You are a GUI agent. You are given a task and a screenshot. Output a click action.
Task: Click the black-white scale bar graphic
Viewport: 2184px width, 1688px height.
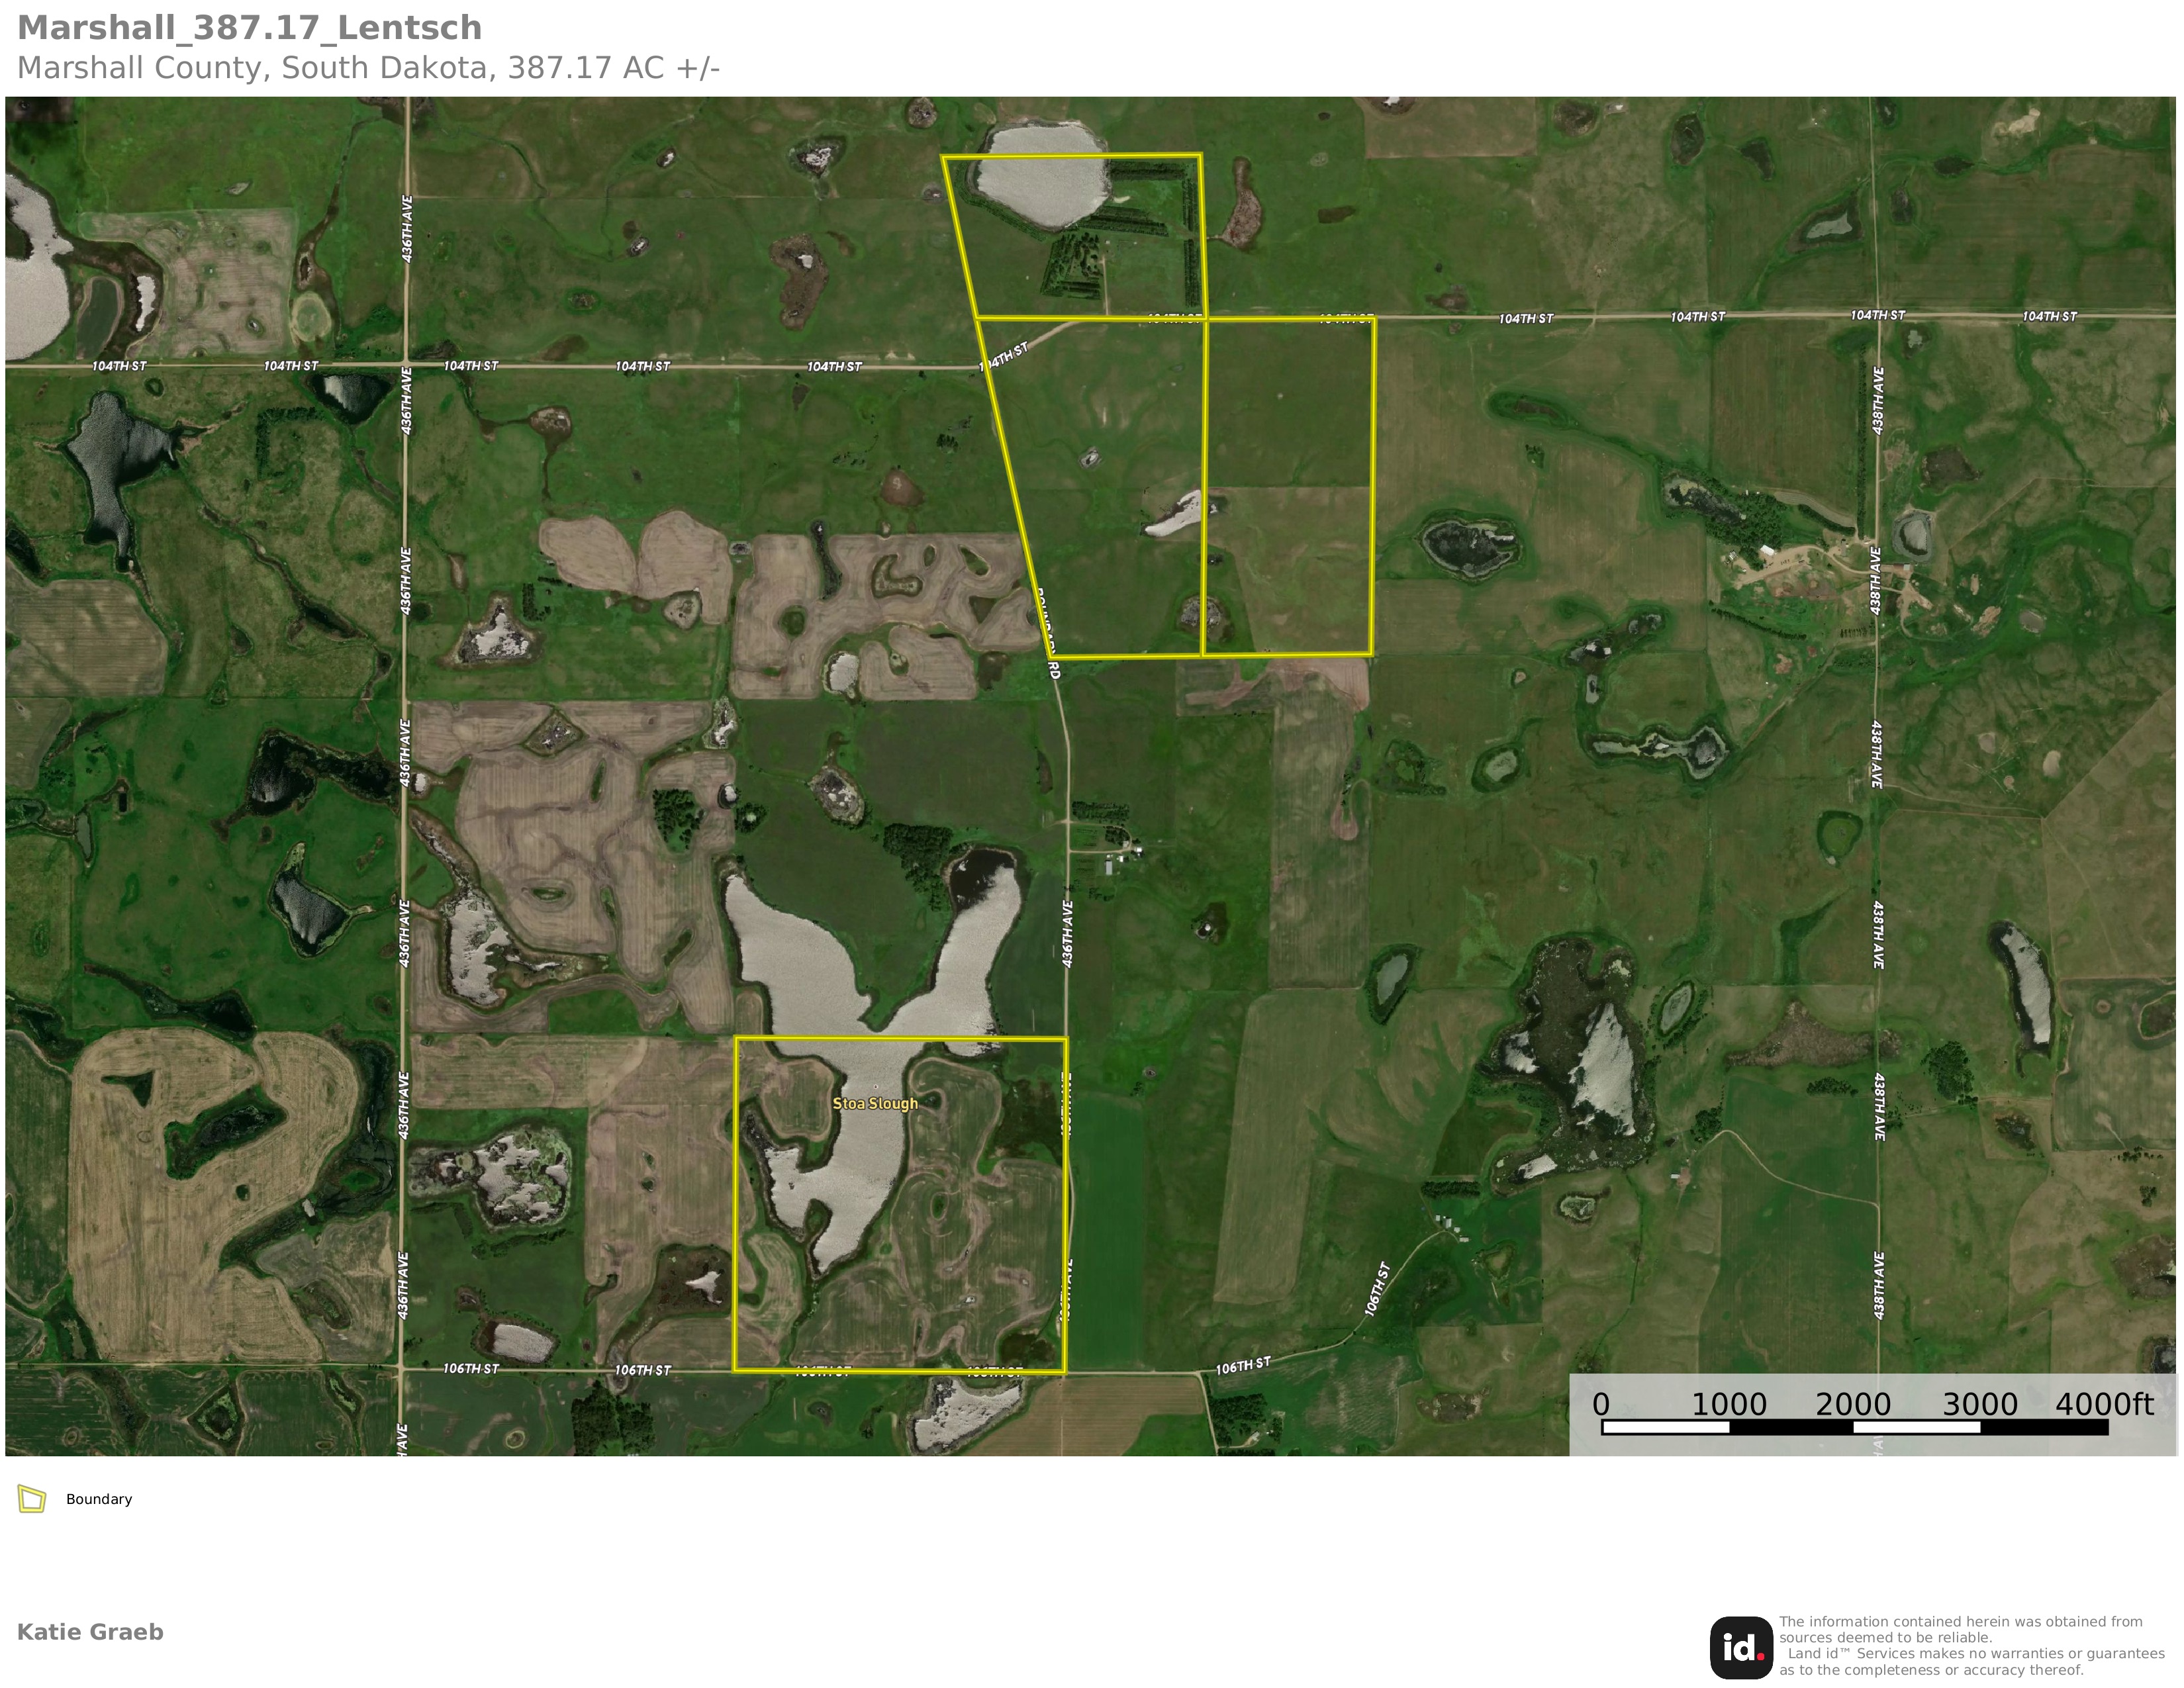coord(1855,1427)
